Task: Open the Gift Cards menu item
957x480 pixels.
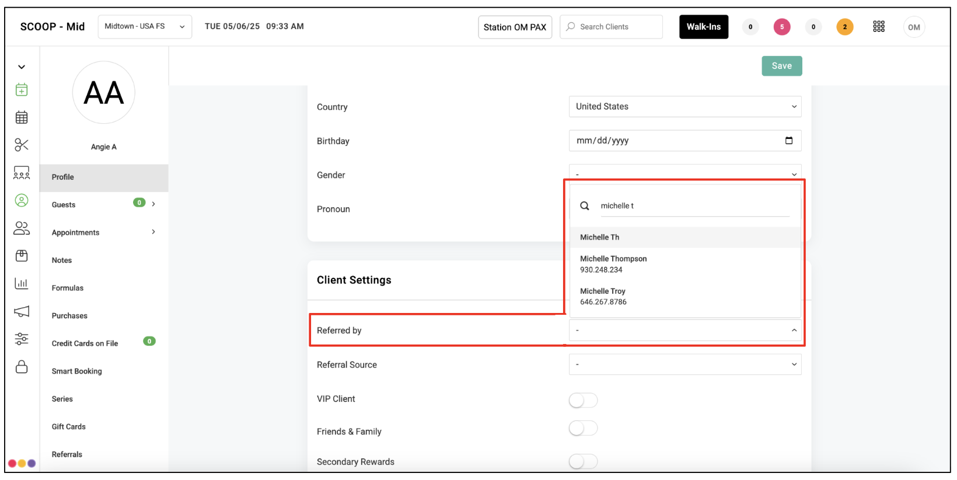Action: coord(68,427)
